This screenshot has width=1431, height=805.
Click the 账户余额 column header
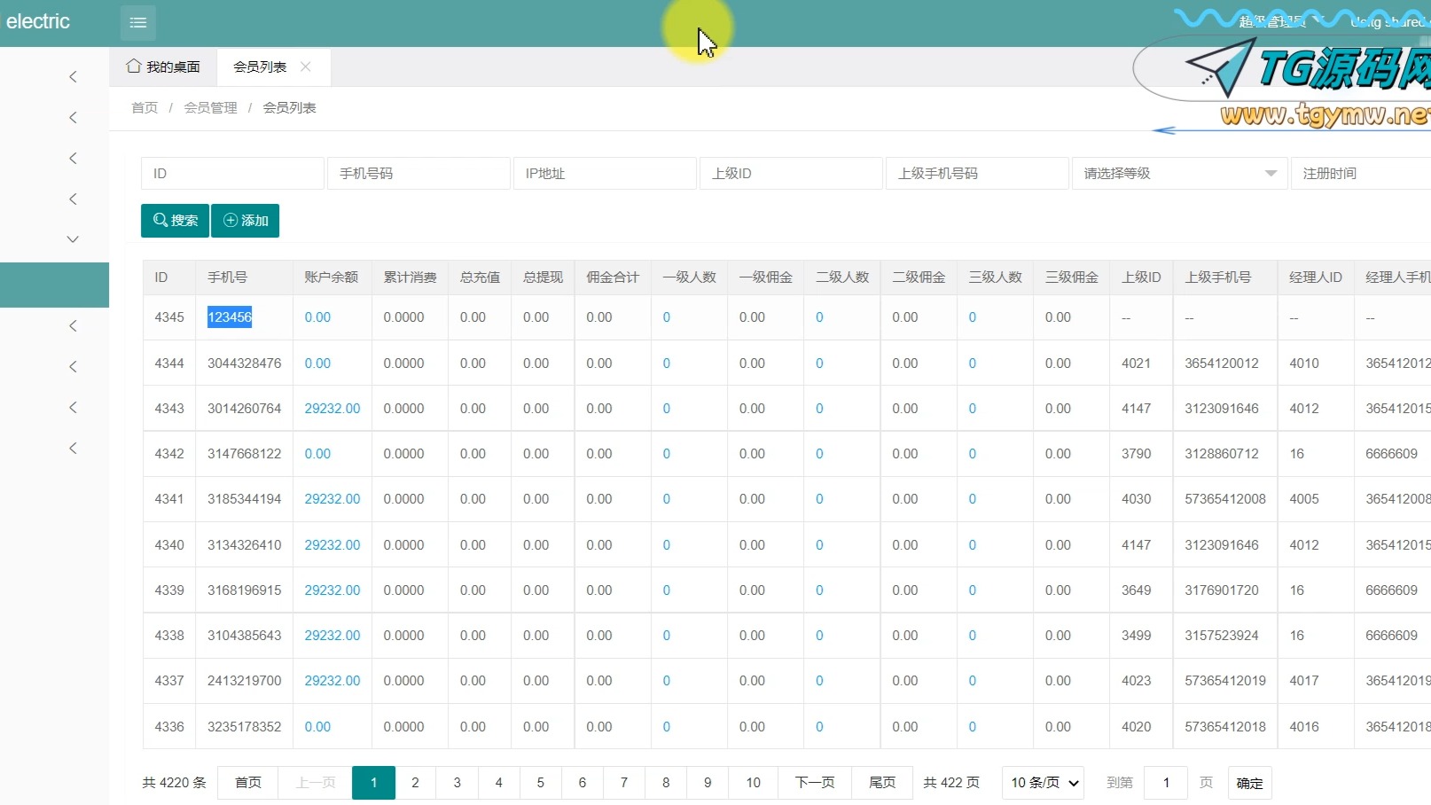point(331,277)
